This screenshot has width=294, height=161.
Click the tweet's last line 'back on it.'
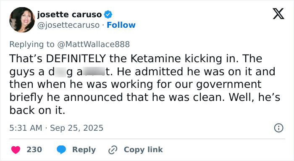[37, 110]
